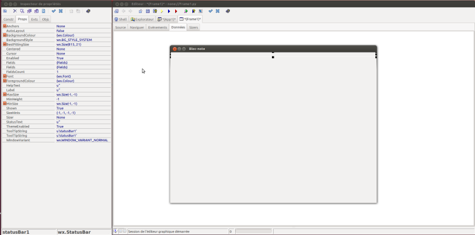The image size is (475, 235).
Task: Click the reload icon in Editor toolbar
Action: [141, 11]
